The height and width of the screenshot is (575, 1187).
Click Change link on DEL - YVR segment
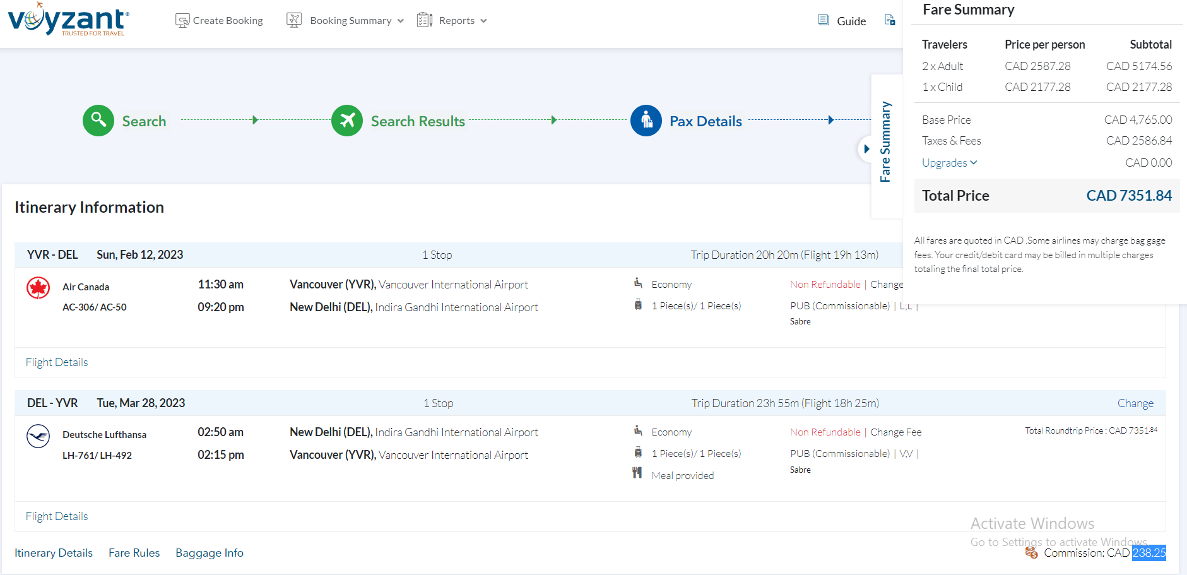pos(1135,403)
